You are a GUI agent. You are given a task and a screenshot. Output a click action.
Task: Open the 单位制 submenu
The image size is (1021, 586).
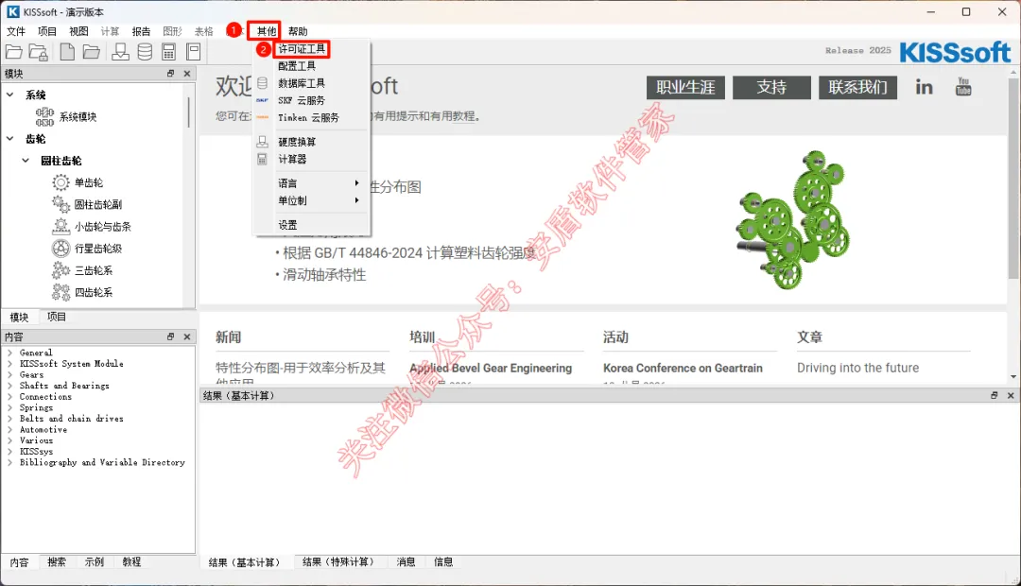tap(311, 200)
